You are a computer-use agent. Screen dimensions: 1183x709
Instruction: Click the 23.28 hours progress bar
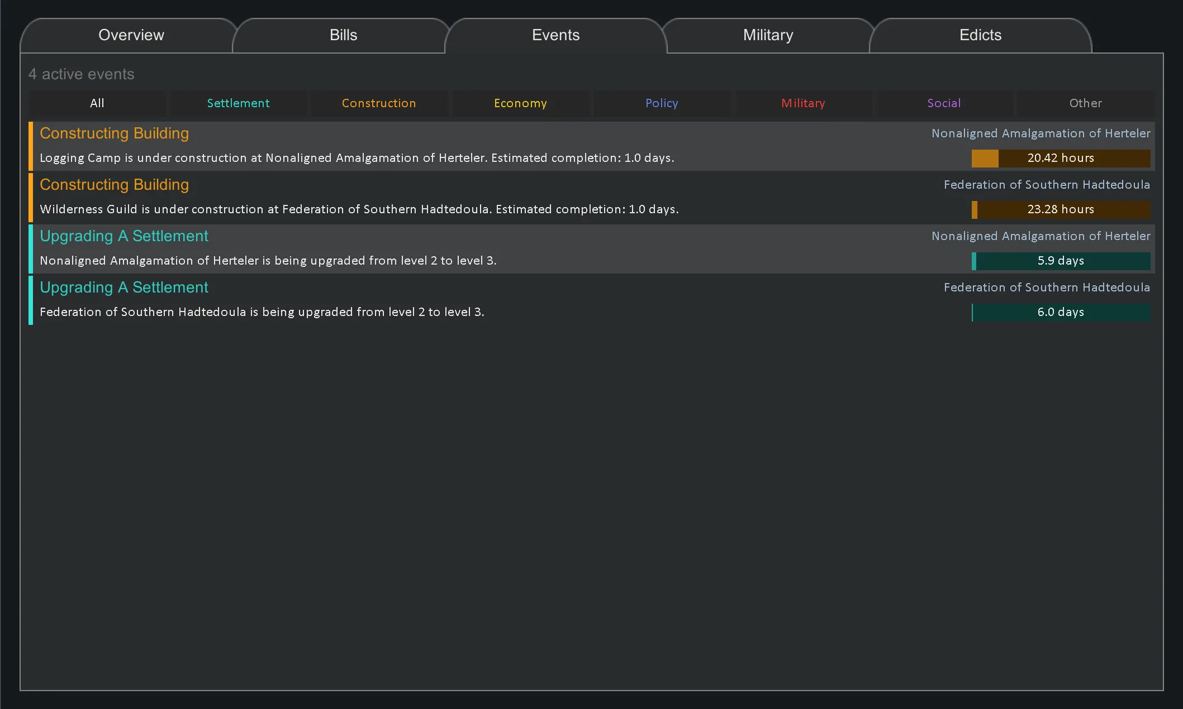pyautogui.click(x=1061, y=210)
